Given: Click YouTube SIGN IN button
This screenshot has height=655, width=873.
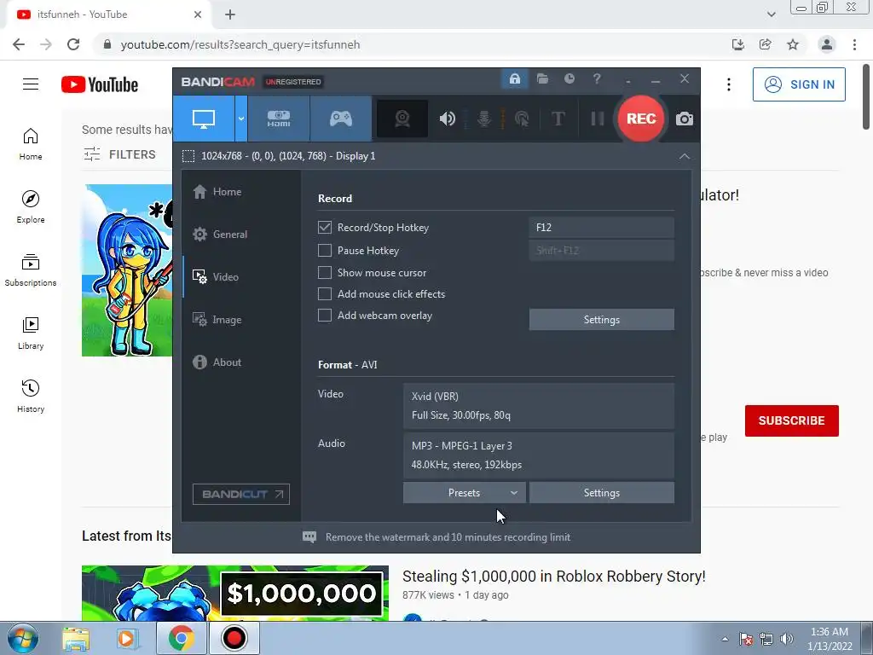Looking at the screenshot, I should pyautogui.click(x=799, y=84).
